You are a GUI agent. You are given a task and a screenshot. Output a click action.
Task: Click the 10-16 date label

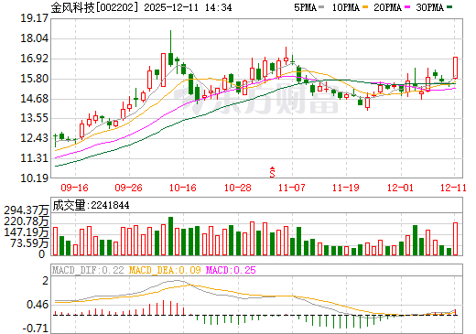tap(183, 188)
